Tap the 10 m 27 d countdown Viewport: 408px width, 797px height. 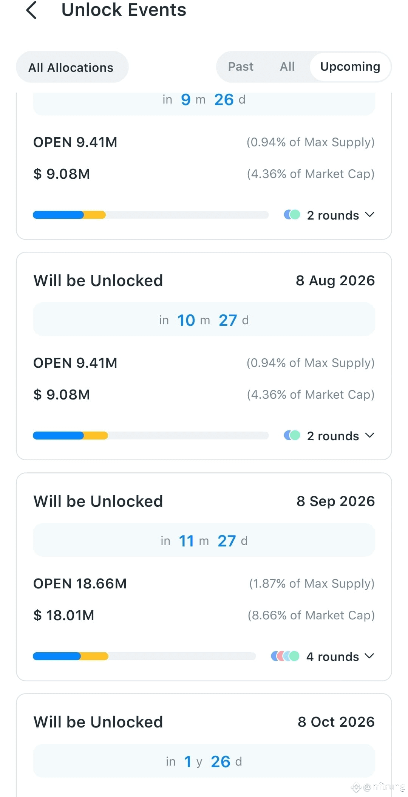pyautogui.click(x=204, y=320)
